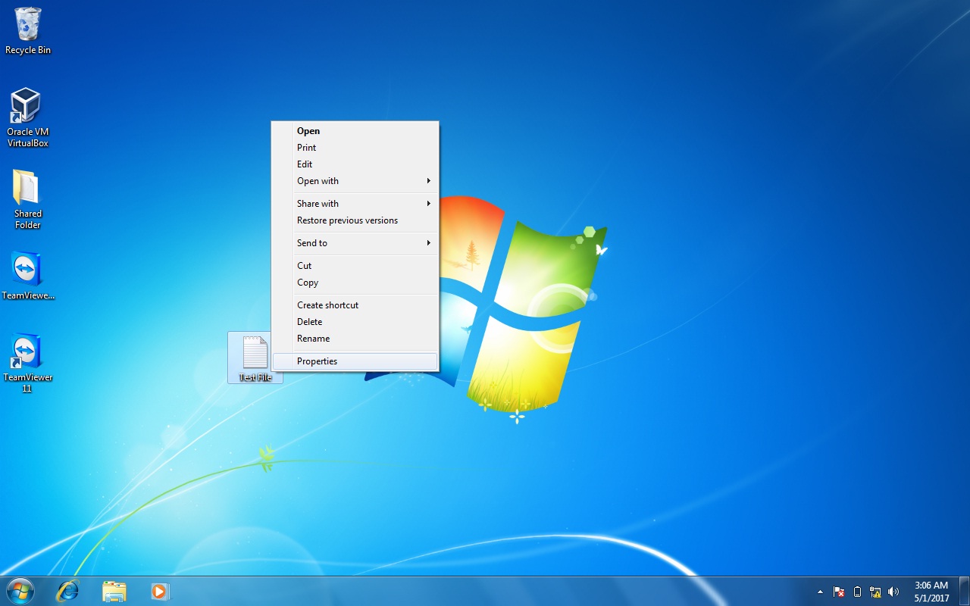Open the Windows Start menu orb
The image size is (970, 606).
(20, 591)
